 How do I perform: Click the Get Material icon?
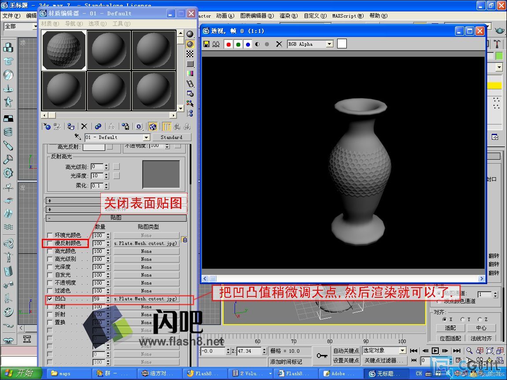47,127
